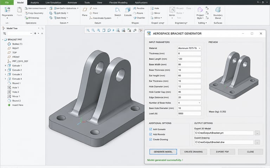The height and width of the screenshot is (168, 270).
Task: Expand the Extrude 2 tree node
Action: [x=5, y=70]
